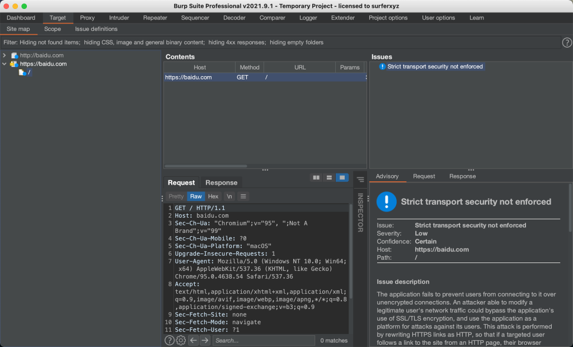Switch to side-by-side request/response layout
Viewport: 573px width, 347px height.
click(x=316, y=178)
